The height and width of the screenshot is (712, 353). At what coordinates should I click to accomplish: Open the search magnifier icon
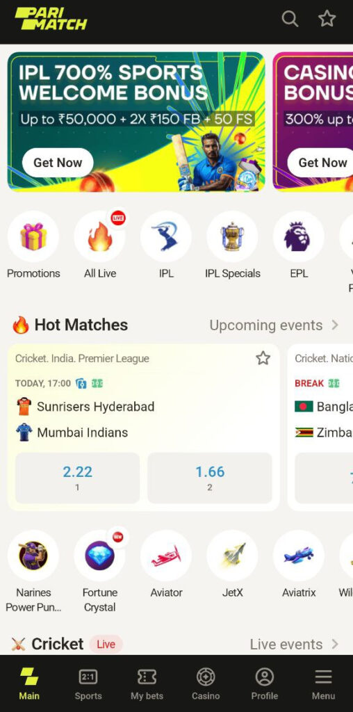[290, 19]
